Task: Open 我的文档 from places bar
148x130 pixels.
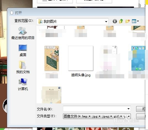Action: coord(23,67)
